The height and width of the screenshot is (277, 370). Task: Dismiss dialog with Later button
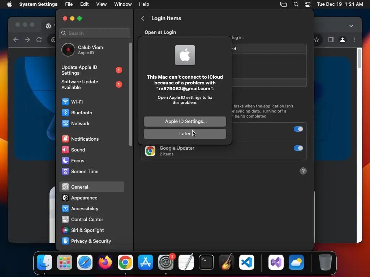coord(185,134)
